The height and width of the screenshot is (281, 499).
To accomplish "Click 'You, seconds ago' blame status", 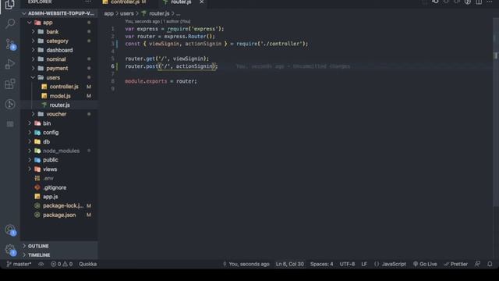I will point(246,264).
